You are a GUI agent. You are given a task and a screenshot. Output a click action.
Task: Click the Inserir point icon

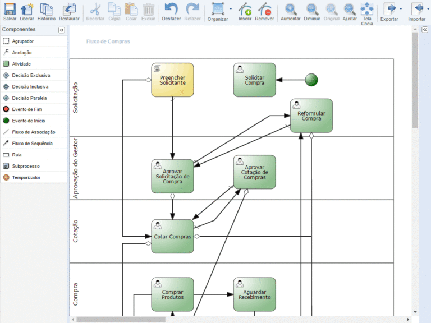tap(245, 9)
